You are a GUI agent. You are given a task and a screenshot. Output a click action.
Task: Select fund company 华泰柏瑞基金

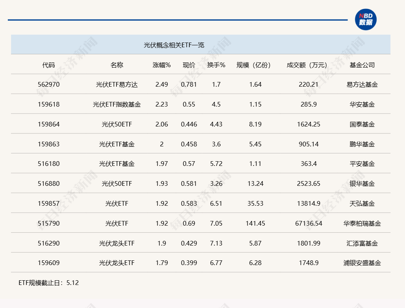[362, 224]
